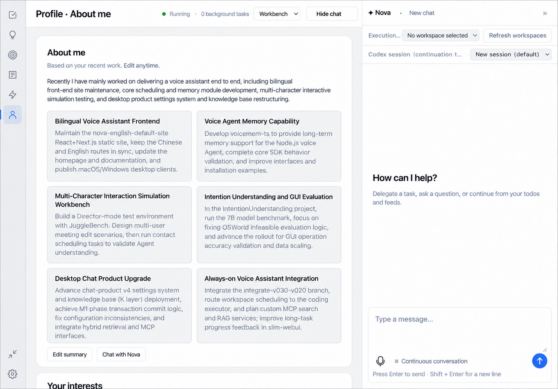Image resolution: width=558 pixels, height=389 pixels.
Task: Select the Voice Agent Memory Capability card
Action: tap(269, 146)
